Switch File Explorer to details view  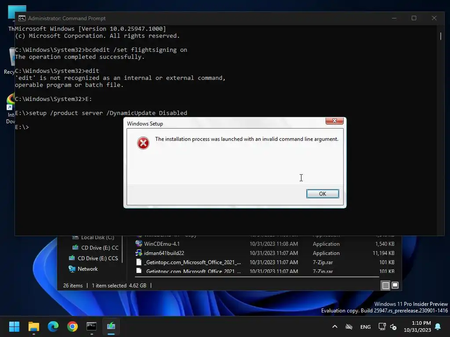385,285
